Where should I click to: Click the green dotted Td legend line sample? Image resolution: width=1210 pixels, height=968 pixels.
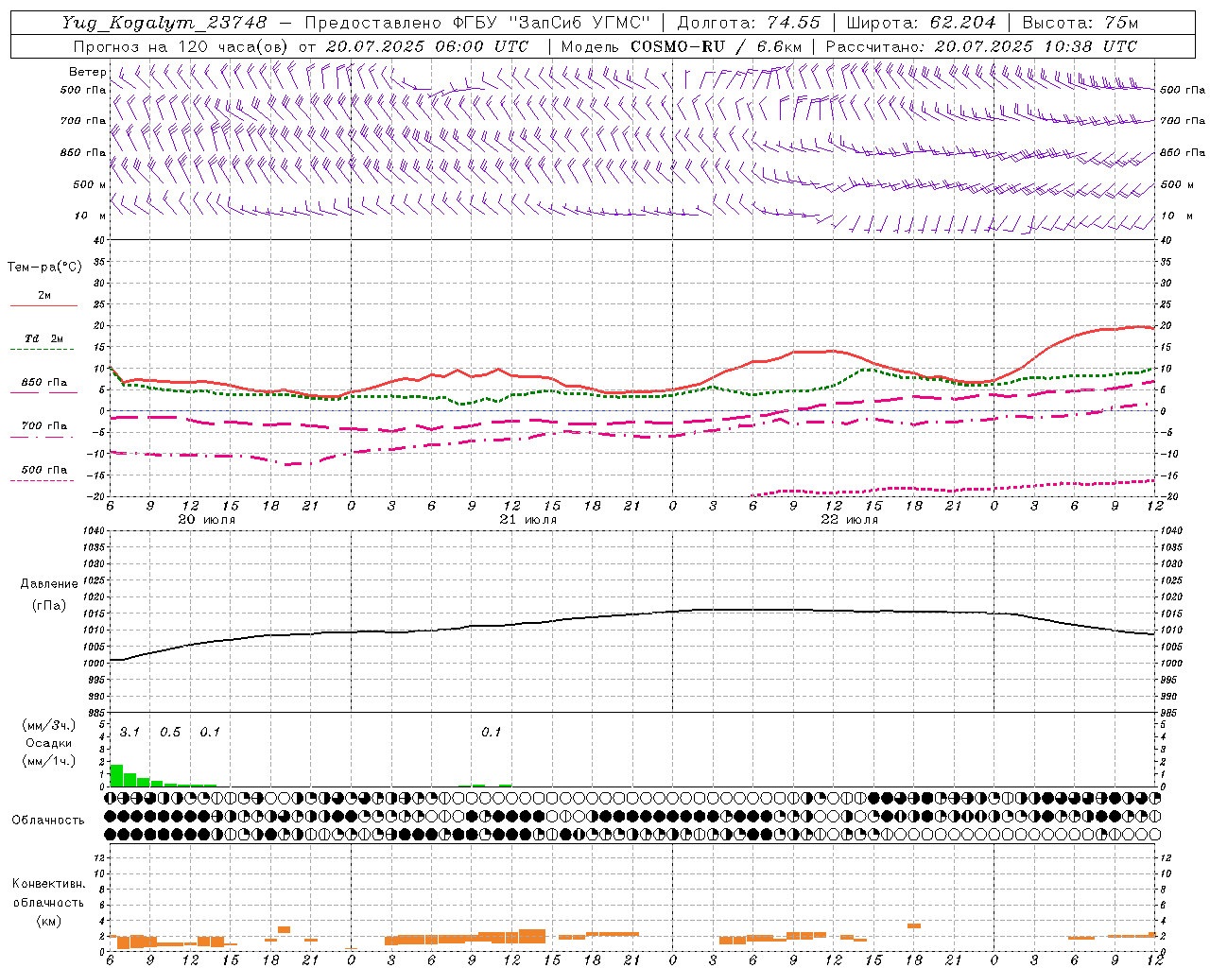43,350
